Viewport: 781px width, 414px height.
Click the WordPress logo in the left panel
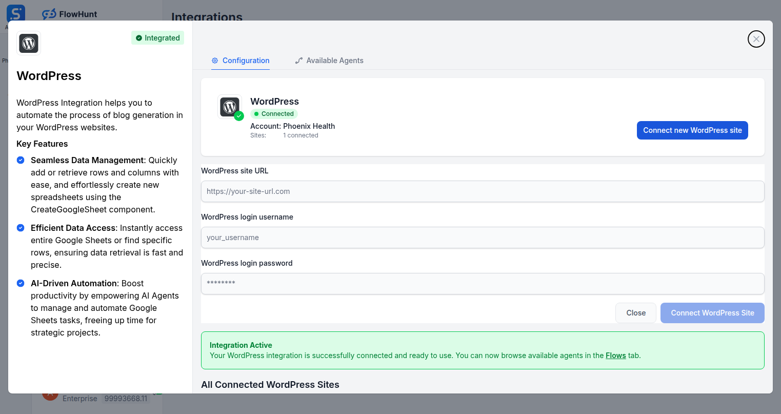[x=28, y=43]
